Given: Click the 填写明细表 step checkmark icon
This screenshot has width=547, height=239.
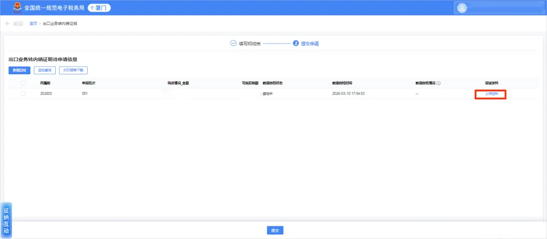Looking at the screenshot, I should pyautogui.click(x=233, y=43).
